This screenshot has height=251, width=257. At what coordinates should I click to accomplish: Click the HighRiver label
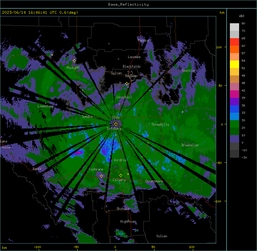pos(128,221)
